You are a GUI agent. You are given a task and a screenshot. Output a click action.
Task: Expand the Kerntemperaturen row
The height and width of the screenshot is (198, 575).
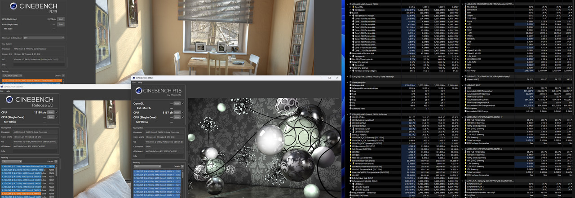tap(350, 129)
